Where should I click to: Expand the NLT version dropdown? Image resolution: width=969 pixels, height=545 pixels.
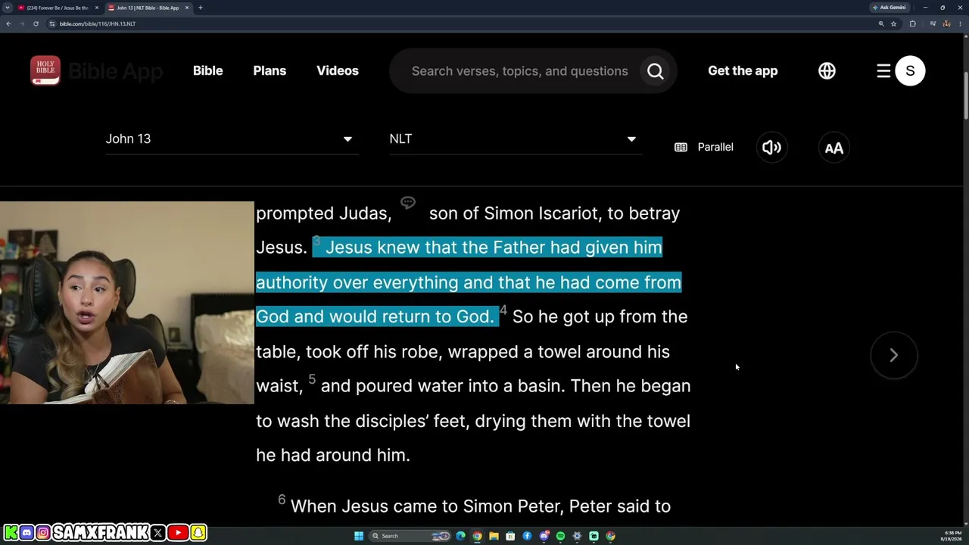click(x=515, y=139)
